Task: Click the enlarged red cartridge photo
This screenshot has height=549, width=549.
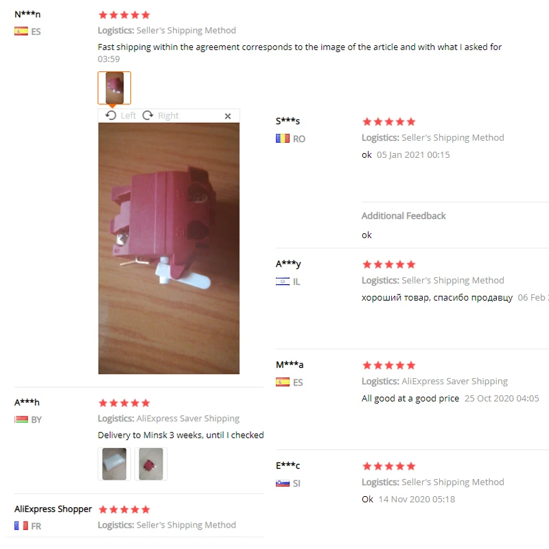Action: (169, 248)
